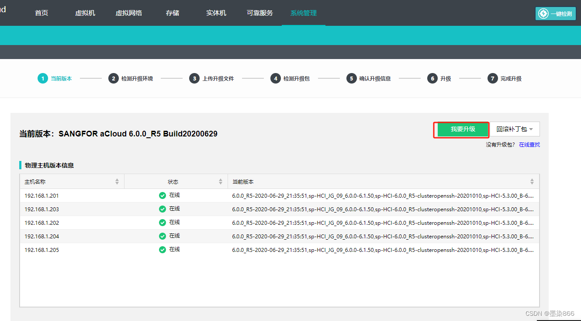Open the 虚拟机 menu
Viewport: 581px width, 321px height.
click(85, 13)
